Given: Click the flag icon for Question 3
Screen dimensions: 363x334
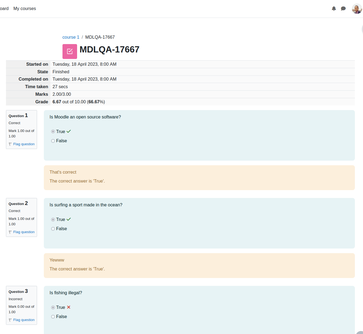Looking at the screenshot, I should [x=10, y=320].
